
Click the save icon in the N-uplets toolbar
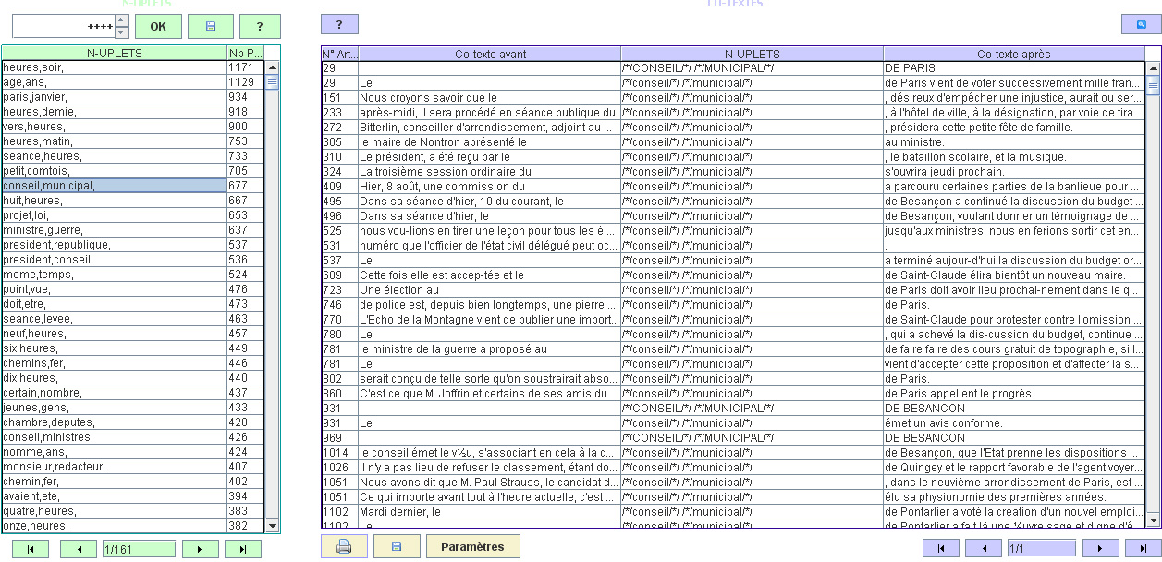(x=210, y=26)
